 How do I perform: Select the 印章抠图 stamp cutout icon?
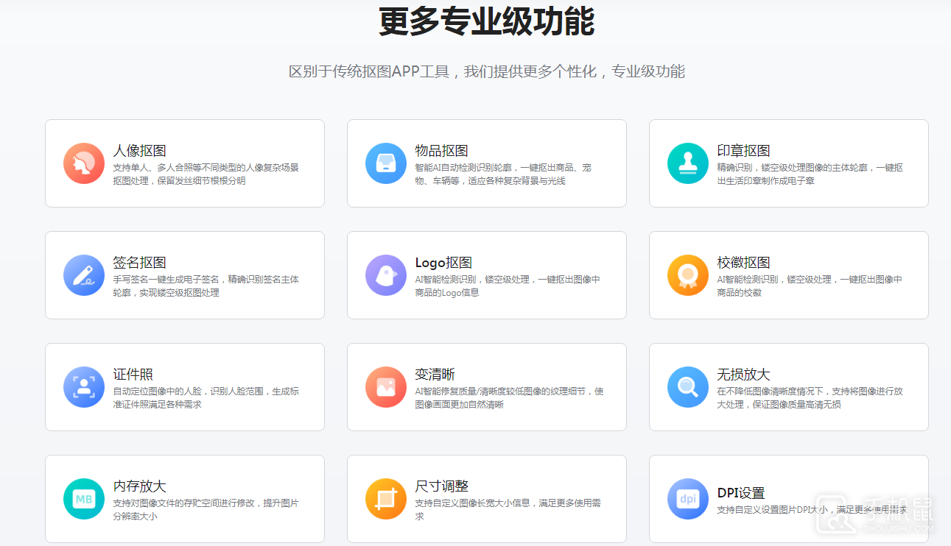[687, 163]
